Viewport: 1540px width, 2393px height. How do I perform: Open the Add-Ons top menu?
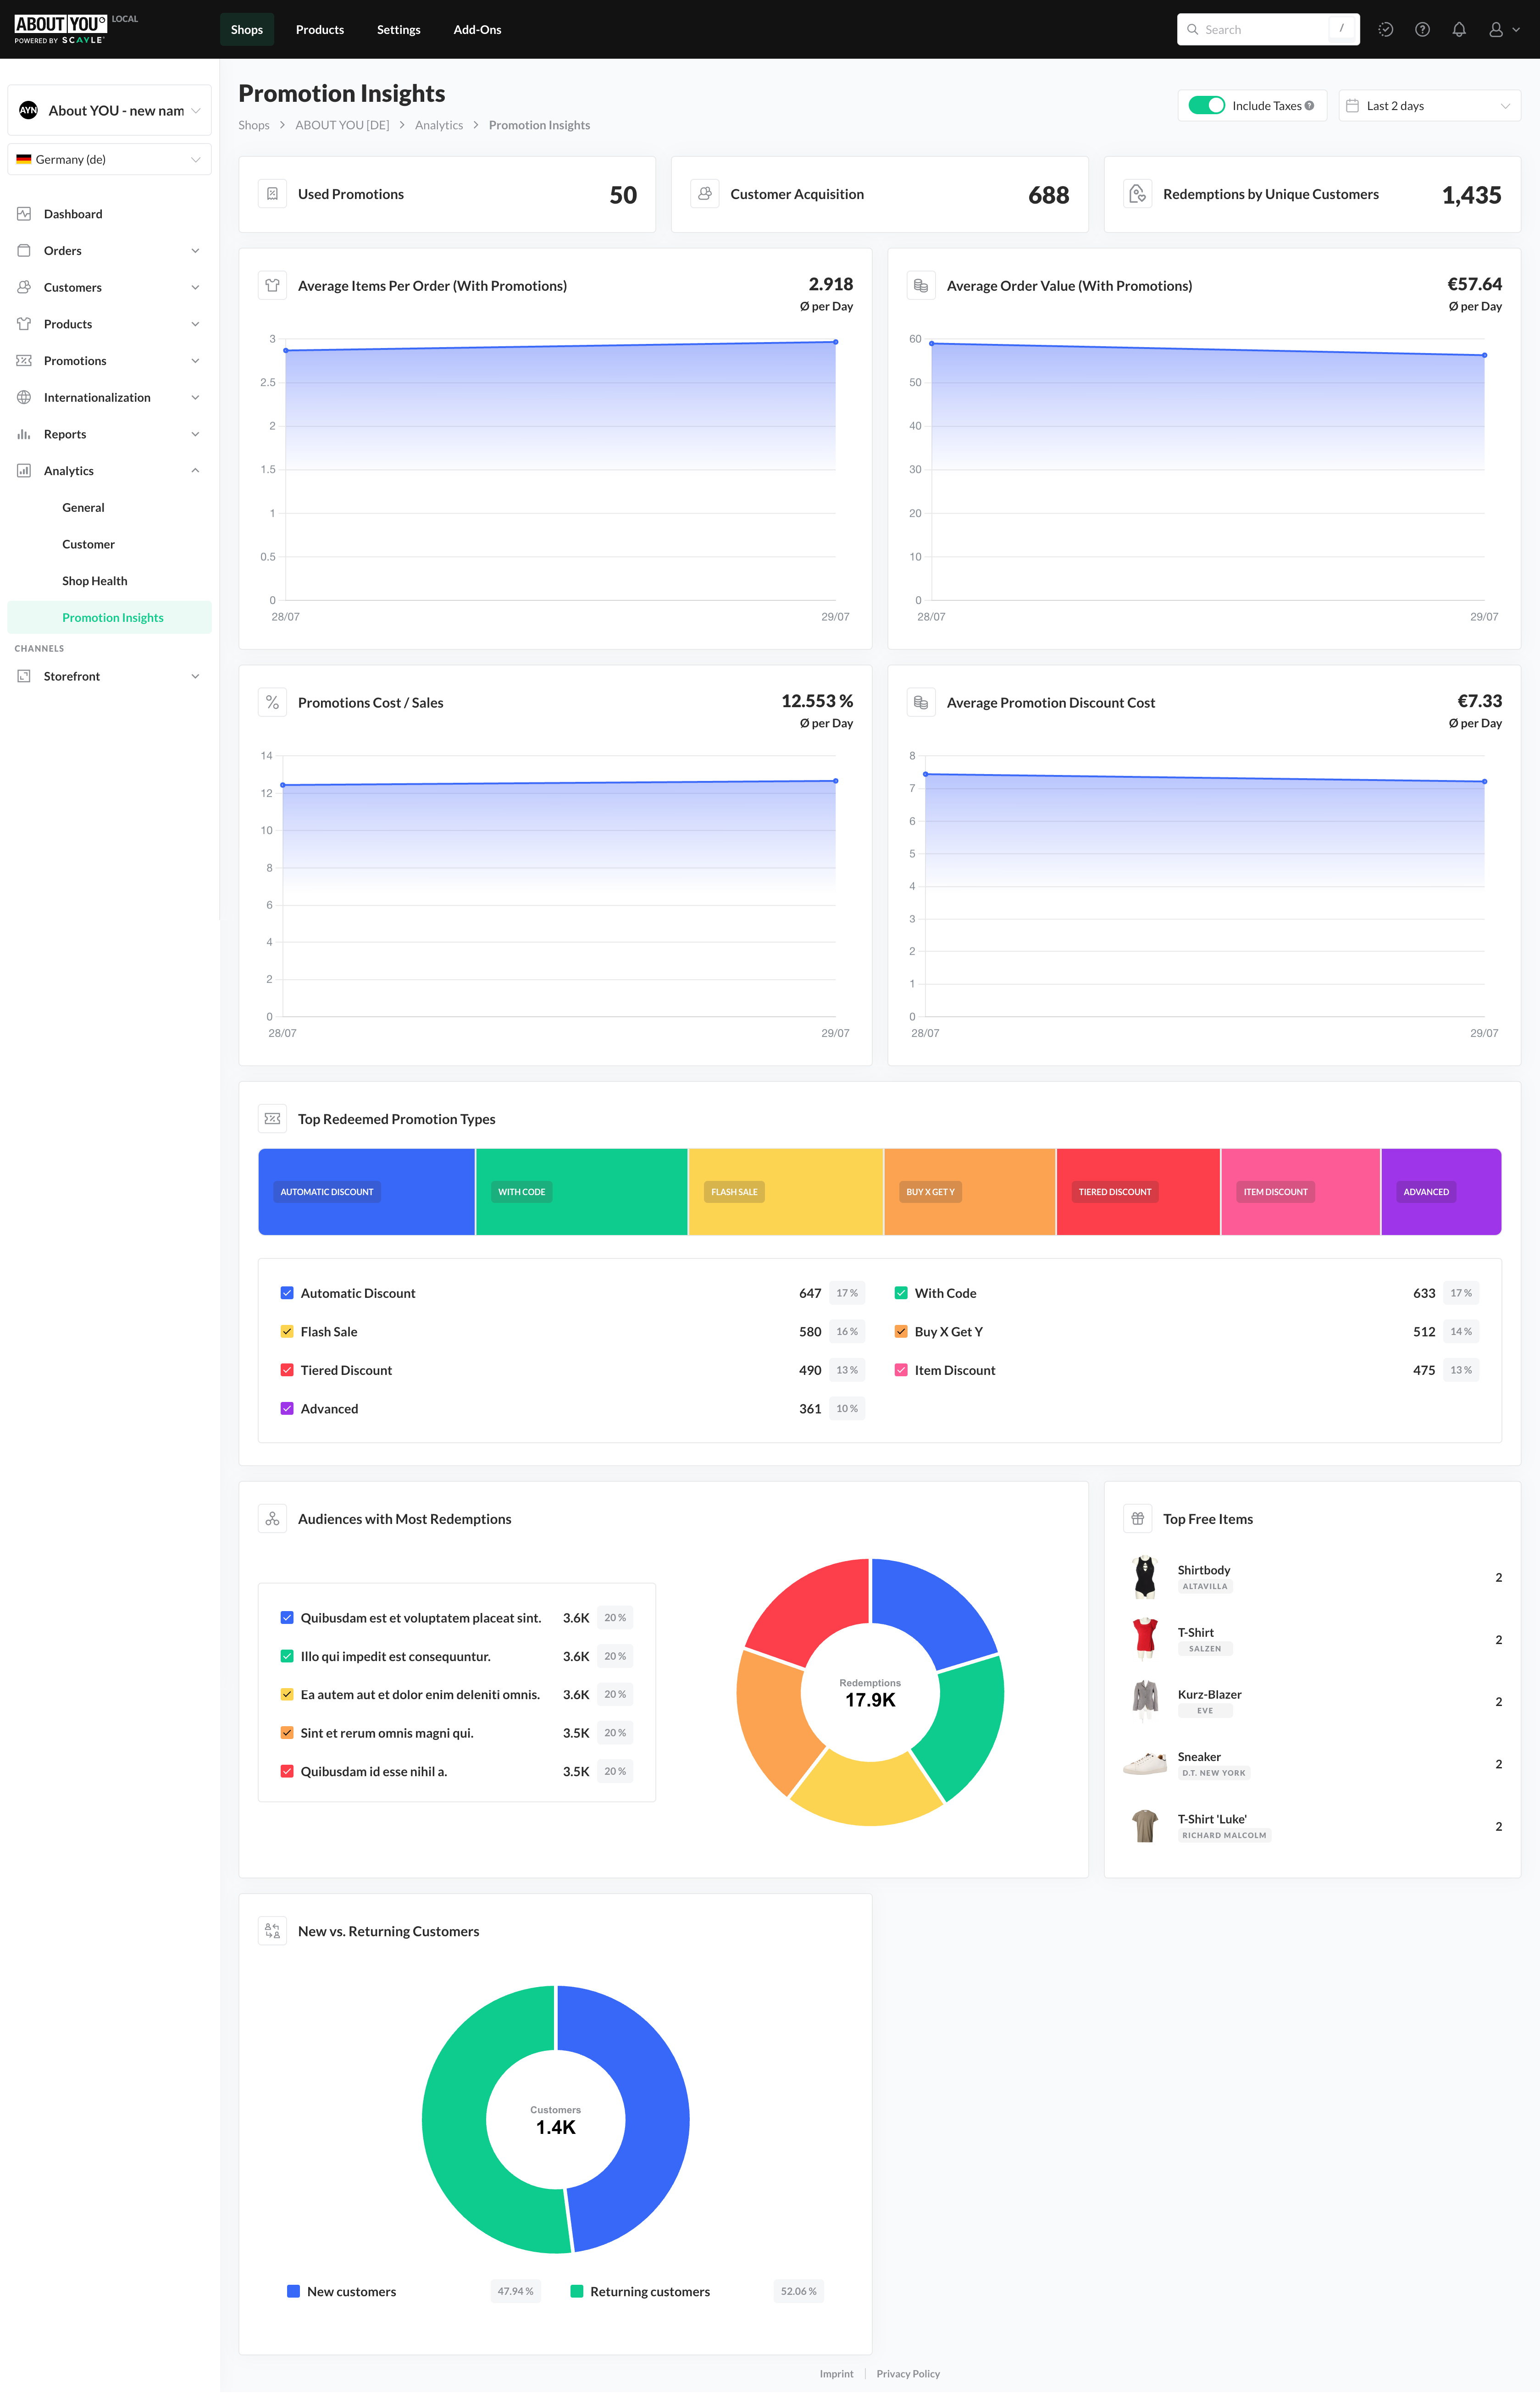477,30
